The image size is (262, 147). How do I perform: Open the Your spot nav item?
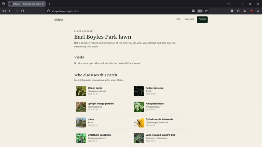189,19
